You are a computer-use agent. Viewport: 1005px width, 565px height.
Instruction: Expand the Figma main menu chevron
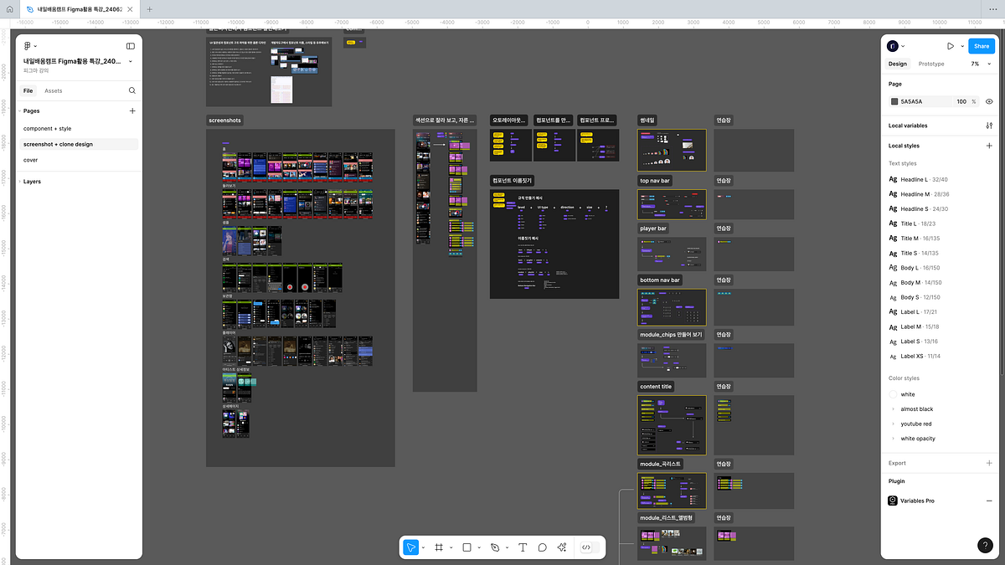pyautogui.click(x=35, y=46)
